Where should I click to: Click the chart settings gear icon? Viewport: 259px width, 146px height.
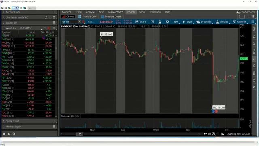[167, 21]
